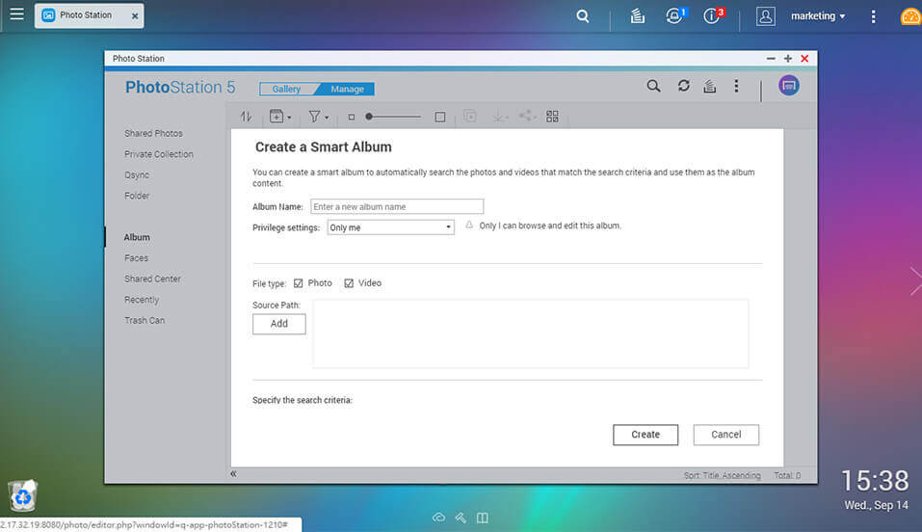The height and width of the screenshot is (532, 922).
Task: Open Photo Station background tasks icon
Action: [x=710, y=87]
